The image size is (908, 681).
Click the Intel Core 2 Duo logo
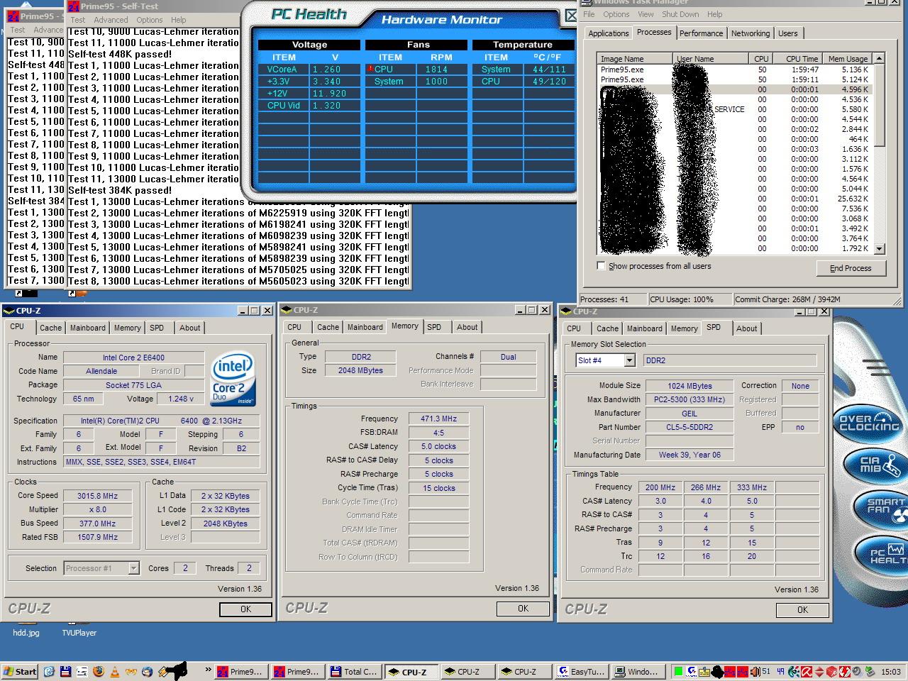233,380
